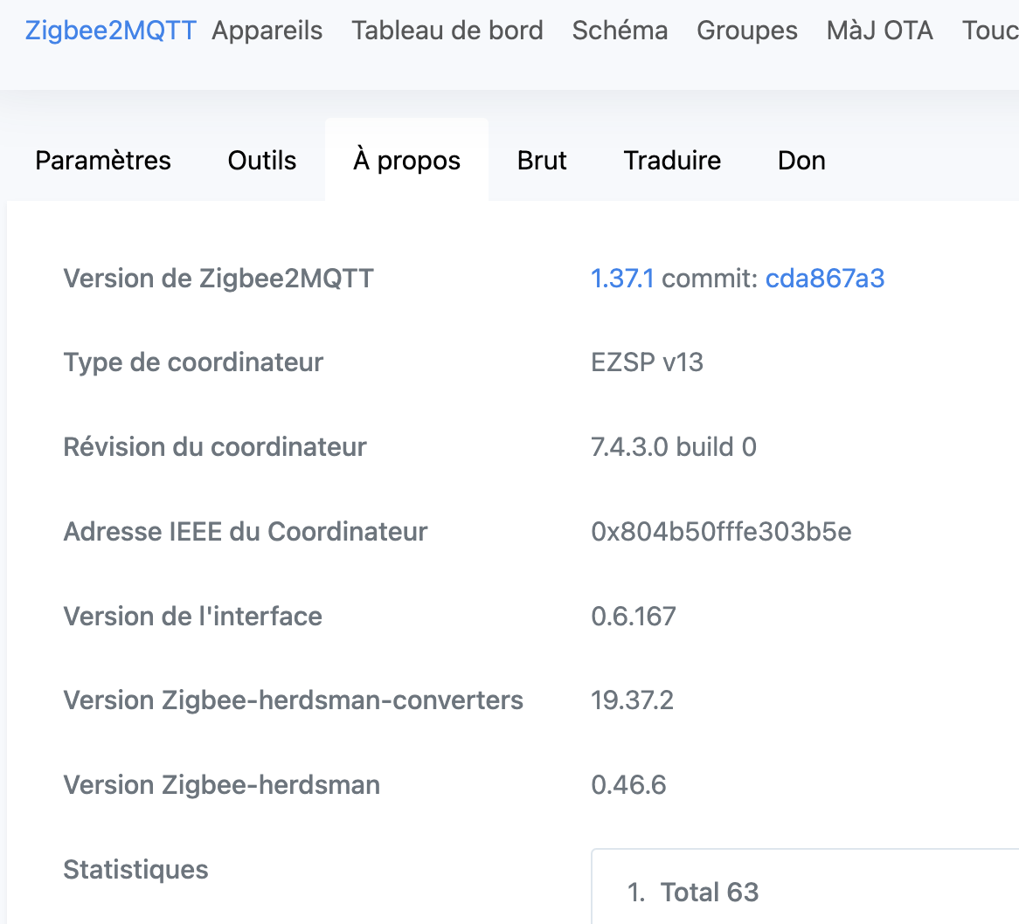This screenshot has width=1019, height=924.
Task: Click the Révision du coordinateur label
Action: [x=215, y=447]
